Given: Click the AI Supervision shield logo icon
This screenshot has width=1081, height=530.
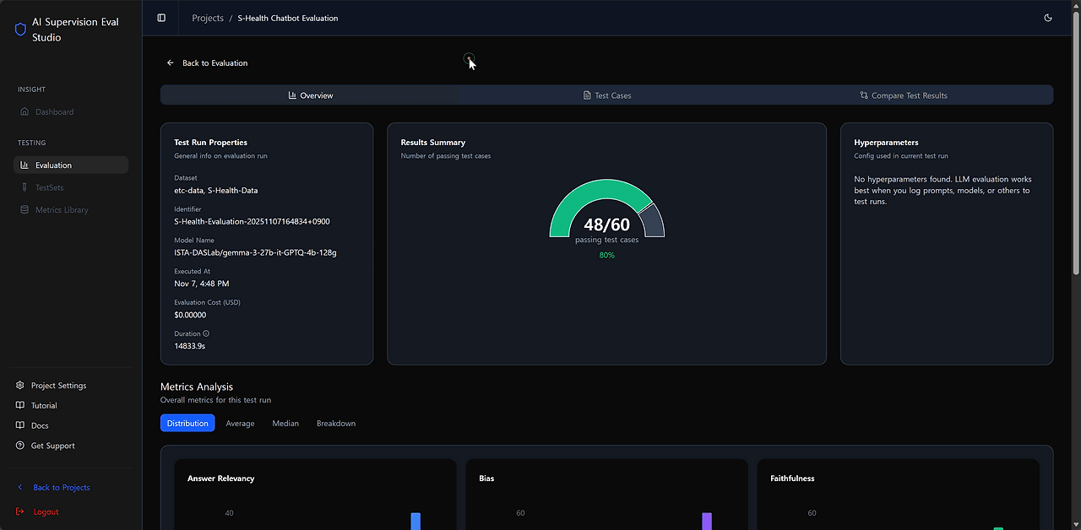Looking at the screenshot, I should click(x=21, y=30).
